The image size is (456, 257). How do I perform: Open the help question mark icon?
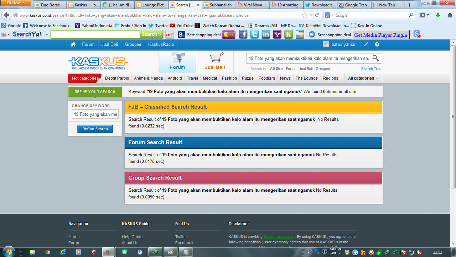377,45
